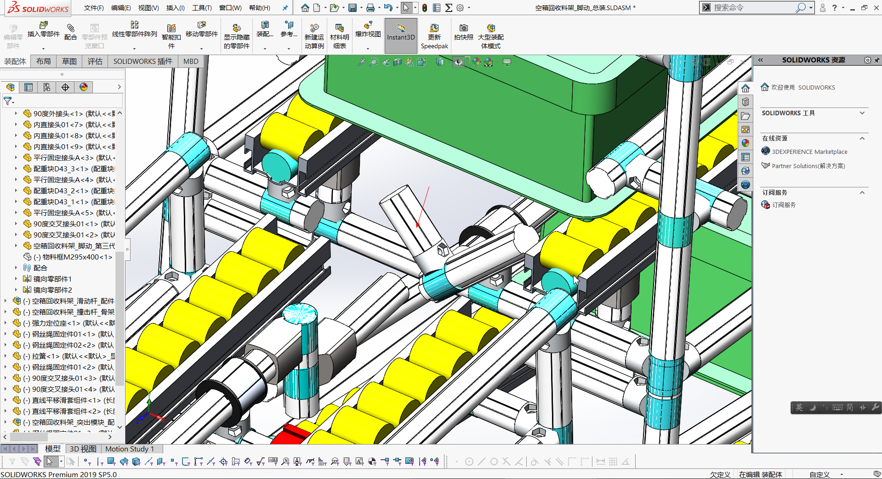Viewport: 882px width, 479px height.
Task: Expand the 90度外接头<1> tree node
Action: 16,113
